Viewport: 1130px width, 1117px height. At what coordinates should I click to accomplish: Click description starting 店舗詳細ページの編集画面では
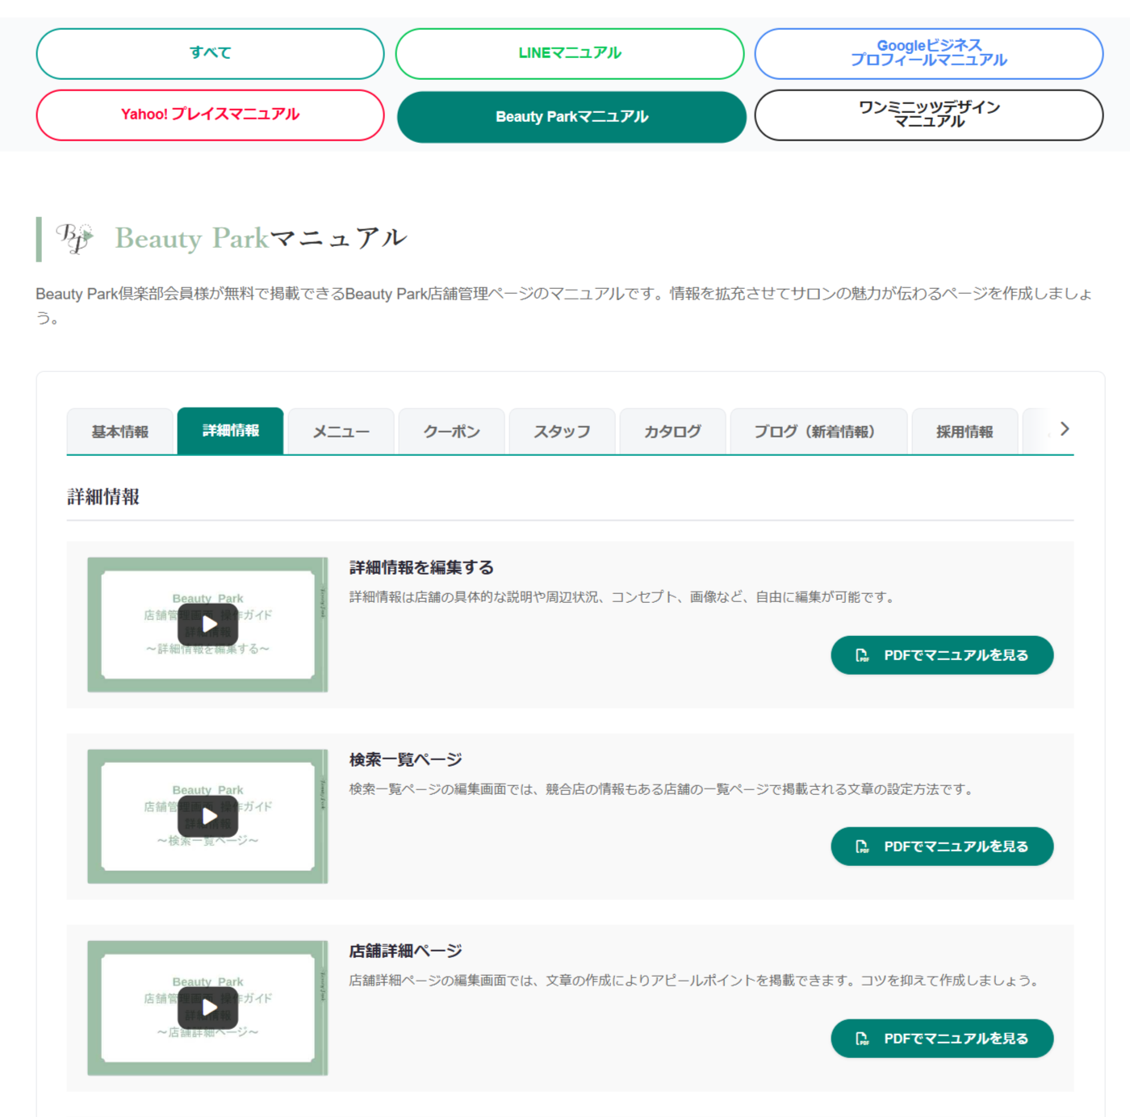pos(696,981)
